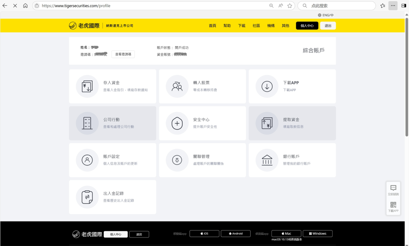Open the 社區 community menu item
Viewport: 409px width, 246px height.
[x=256, y=25]
